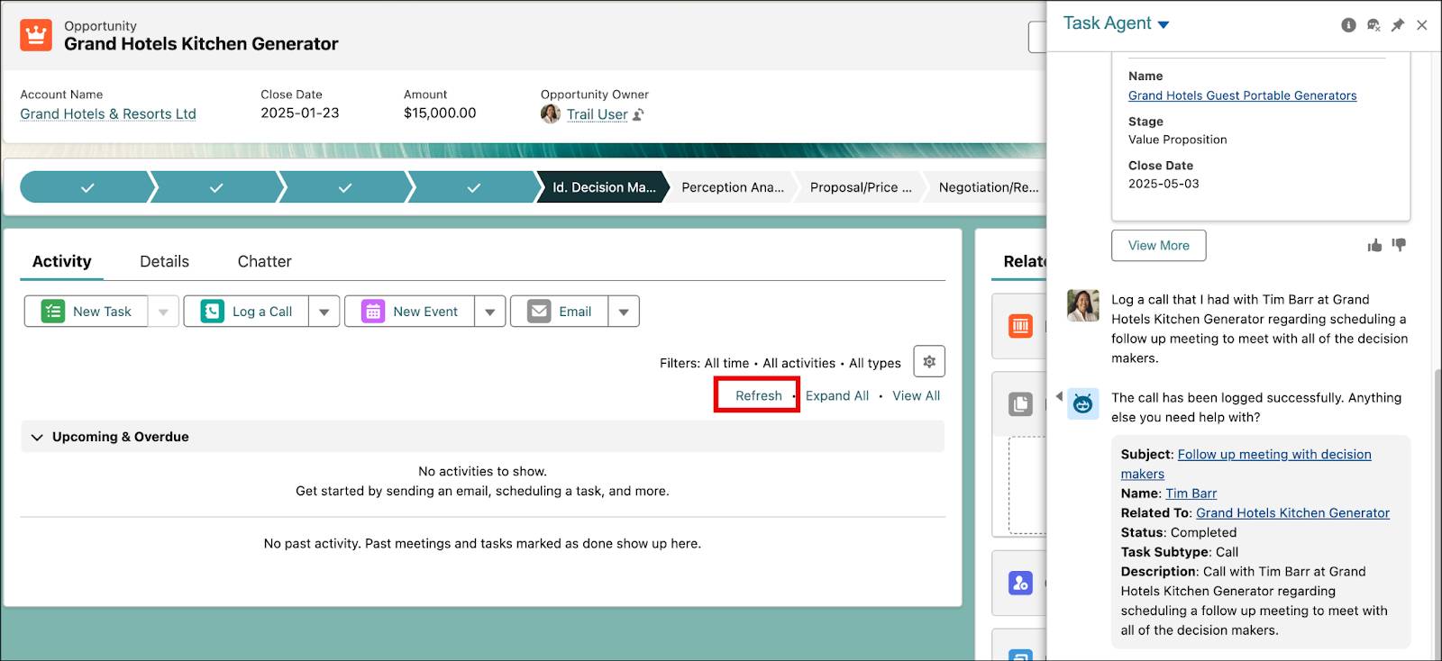Give thumbs down to agent response
Screen dimensions: 1442x661
click(1399, 245)
